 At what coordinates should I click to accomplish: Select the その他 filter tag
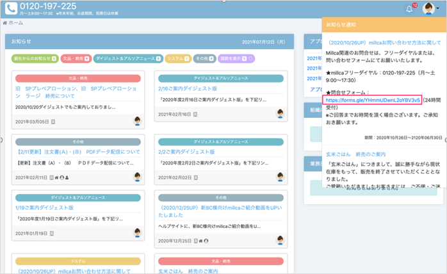tap(205, 59)
